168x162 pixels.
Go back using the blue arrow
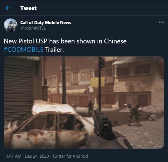[8, 8]
